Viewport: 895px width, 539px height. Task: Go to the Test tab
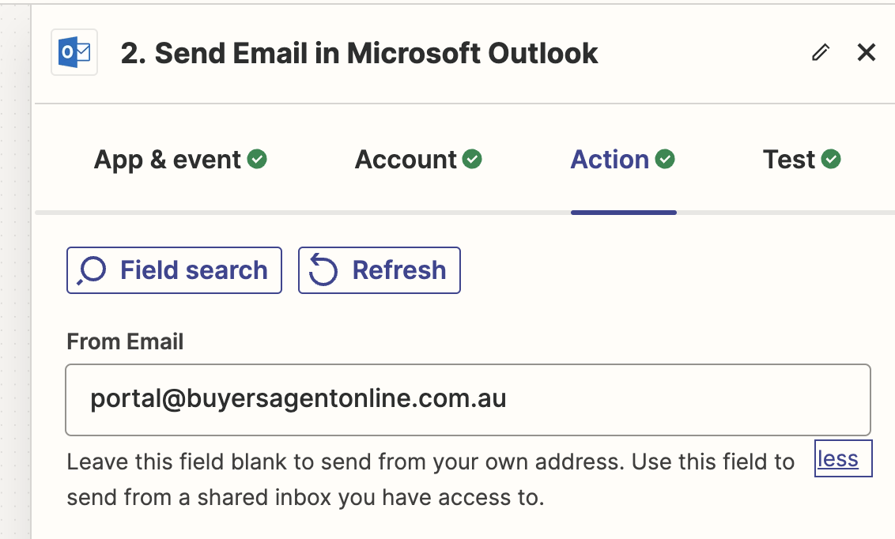point(802,159)
